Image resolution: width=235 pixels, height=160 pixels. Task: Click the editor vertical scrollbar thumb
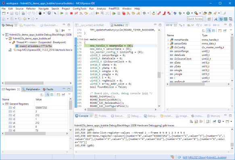click(159, 75)
